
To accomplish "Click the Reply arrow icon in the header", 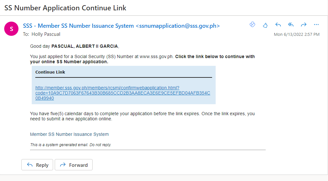I will 278,25.
